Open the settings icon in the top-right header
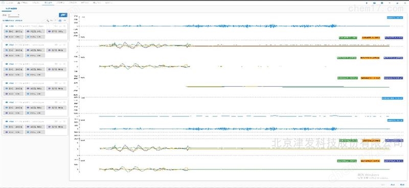This screenshot has width=409, height=188. pos(382,3)
